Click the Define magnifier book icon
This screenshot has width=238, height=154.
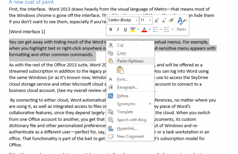tap(111, 96)
